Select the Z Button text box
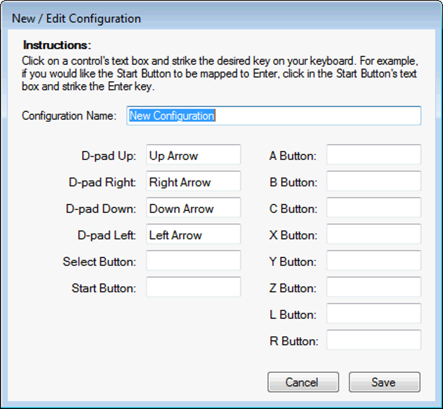 (x=374, y=287)
